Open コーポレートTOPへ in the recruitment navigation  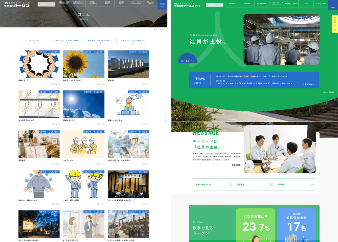[320, 4]
